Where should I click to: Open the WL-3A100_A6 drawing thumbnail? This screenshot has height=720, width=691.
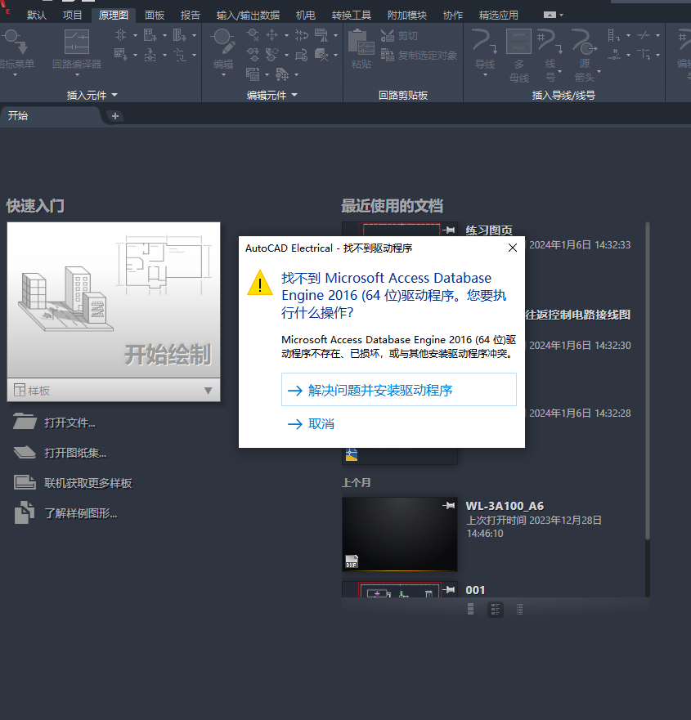[x=399, y=534]
